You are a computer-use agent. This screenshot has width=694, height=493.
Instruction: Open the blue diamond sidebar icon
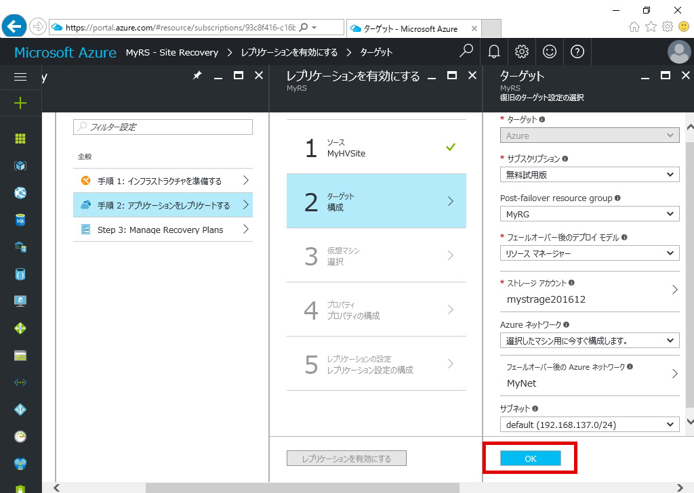point(20,410)
